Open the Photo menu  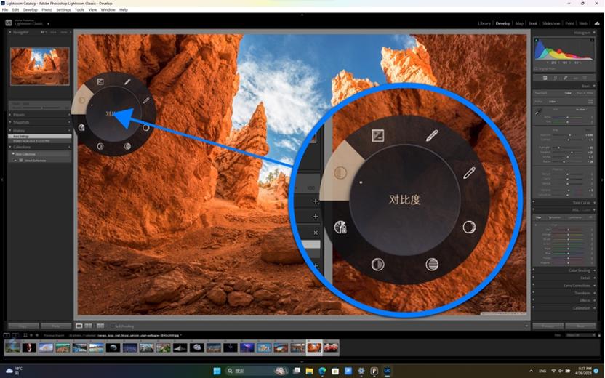(x=47, y=9)
